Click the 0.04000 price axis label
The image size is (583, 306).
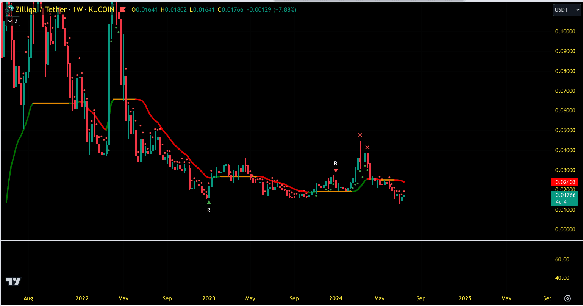coord(565,150)
